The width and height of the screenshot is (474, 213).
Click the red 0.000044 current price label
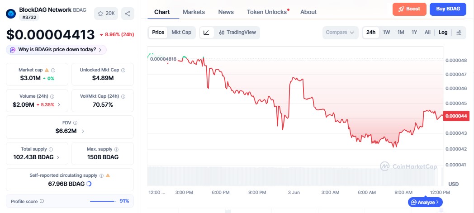click(455, 116)
